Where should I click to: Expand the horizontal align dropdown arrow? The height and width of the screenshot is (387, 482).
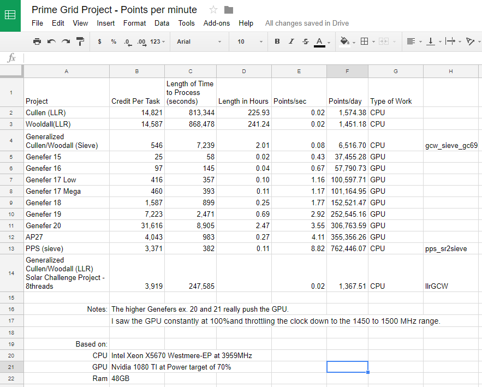tap(420, 42)
